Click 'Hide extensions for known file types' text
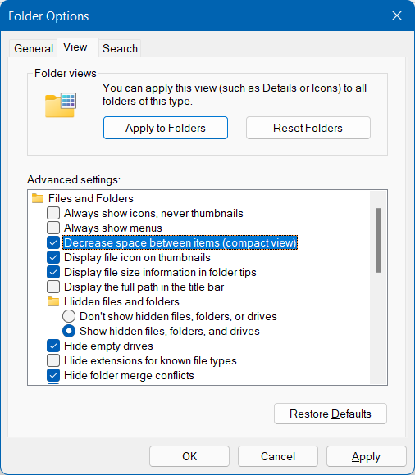The image size is (415, 475). pyautogui.click(x=150, y=360)
